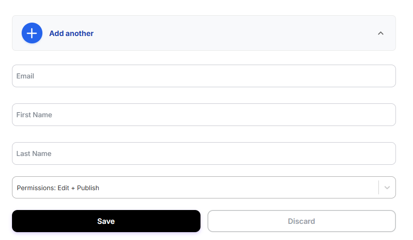The height and width of the screenshot is (240, 413).
Task: Open the Permissions: Edit + Publish dropdown
Action: click(194, 188)
